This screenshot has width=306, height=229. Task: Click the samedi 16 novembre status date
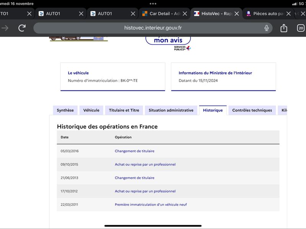tap(16, 4)
